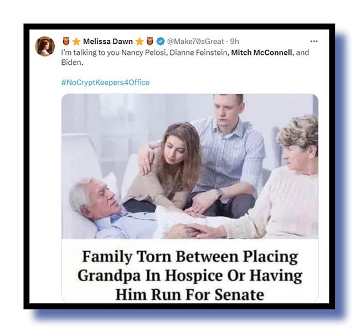This screenshot has height=332, width=361.
Task: Open the #NoCryptKeepers4Office hashtag
Action: tap(105, 83)
